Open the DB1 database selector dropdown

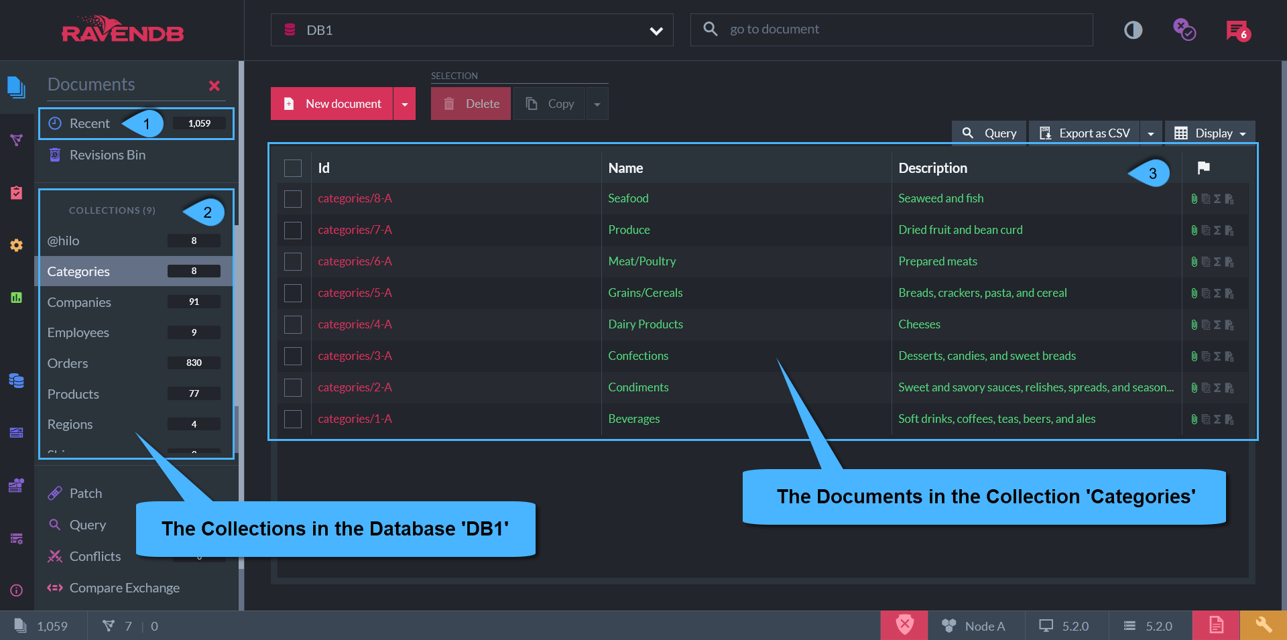coord(472,30)
